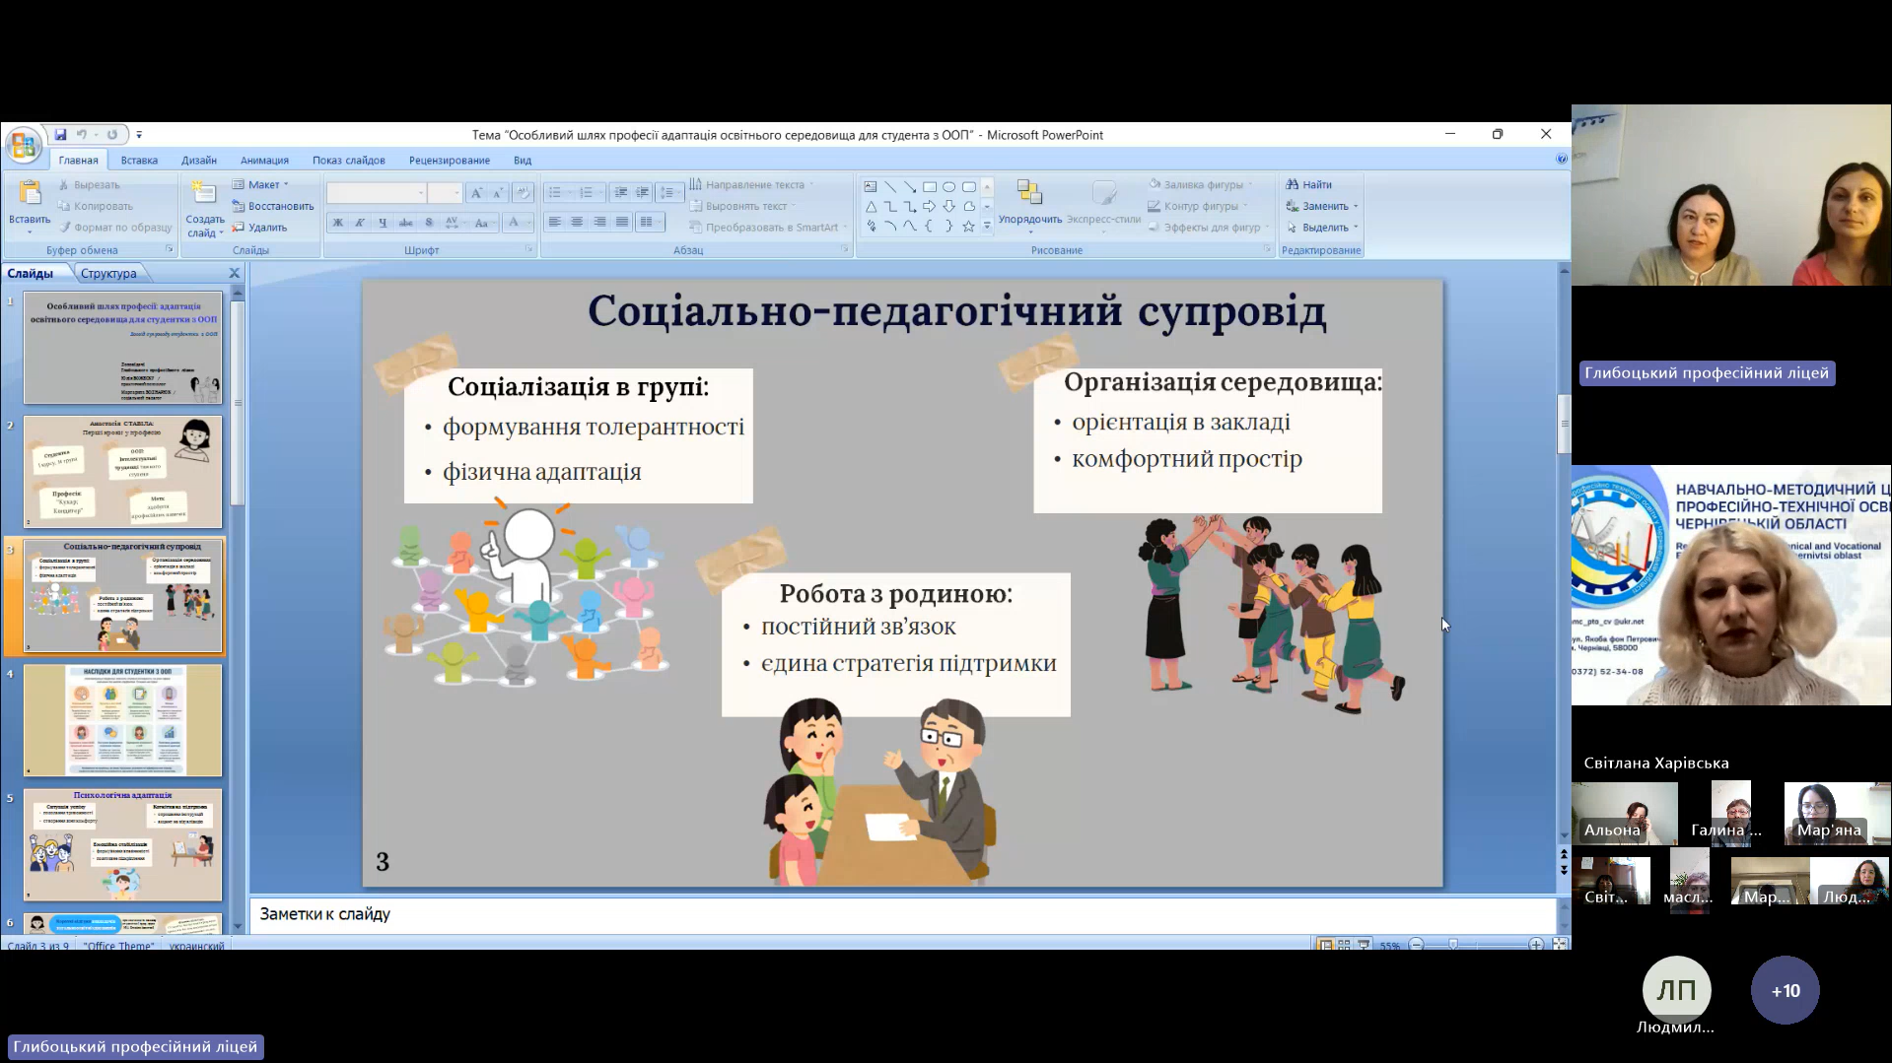Select slide 4 thumbnail in the panel
Viewport: 1892px width, 1063px height.
[x=123, y=720]
